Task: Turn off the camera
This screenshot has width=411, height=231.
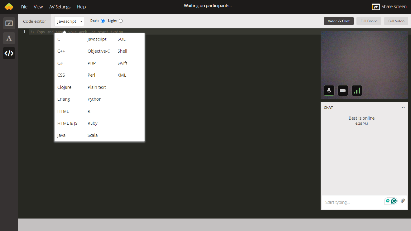Action: pos(343,90)
